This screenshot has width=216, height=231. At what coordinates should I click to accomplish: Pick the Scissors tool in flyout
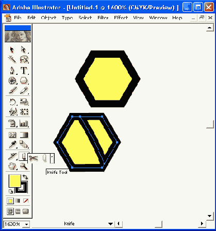click(34, 158)
